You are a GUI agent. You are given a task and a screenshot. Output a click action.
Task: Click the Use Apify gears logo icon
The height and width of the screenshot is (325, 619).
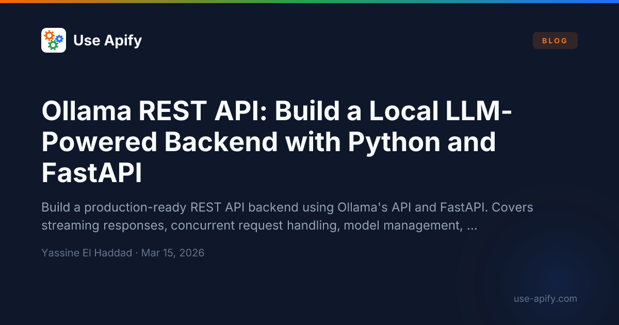click(54, 40)
